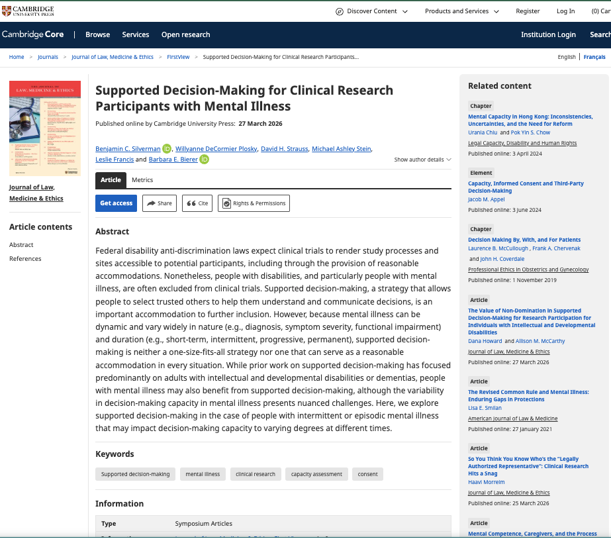Click ORCID icon next to Barbara E. Bierer
611x539 pixels.
pyautogui.click(x=205, y=160)
